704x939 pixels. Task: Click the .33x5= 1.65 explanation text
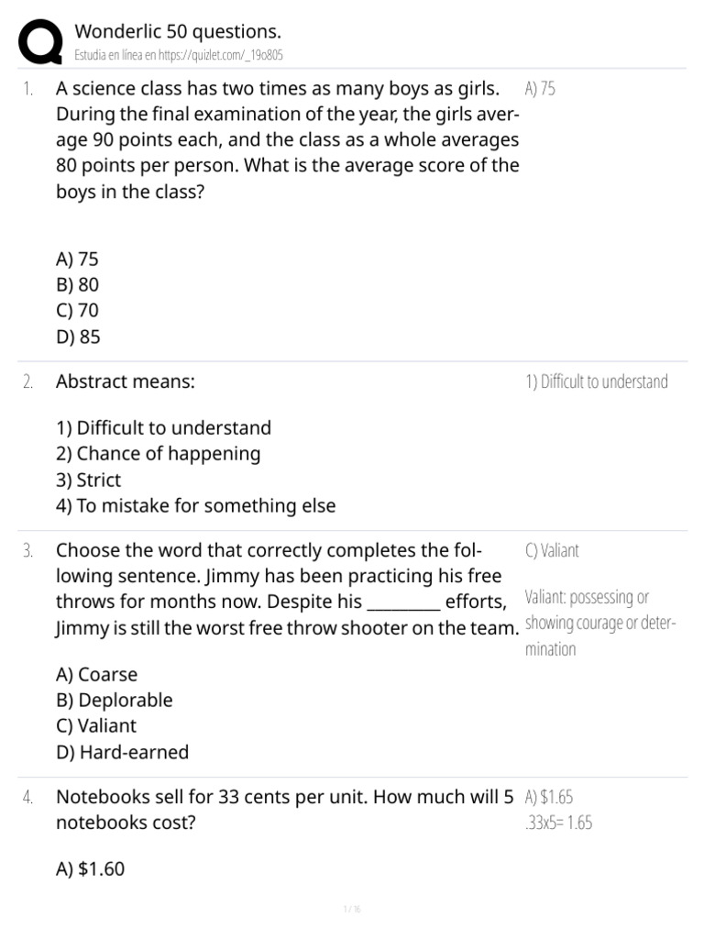pyautogui.click(x=558, y=823)
